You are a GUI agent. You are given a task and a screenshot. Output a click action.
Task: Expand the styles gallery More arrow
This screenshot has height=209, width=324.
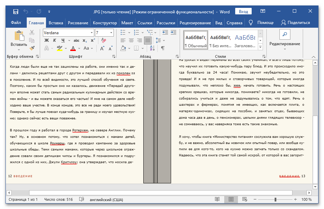tap(260, 47)
